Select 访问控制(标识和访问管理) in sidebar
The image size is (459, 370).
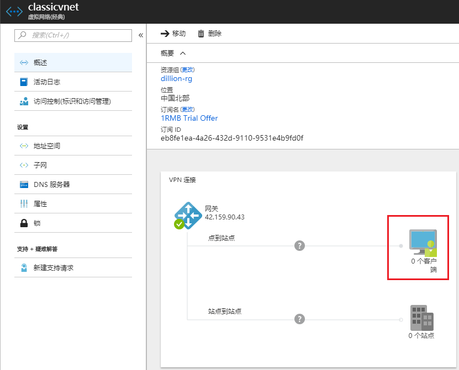[x=73, y=101]
